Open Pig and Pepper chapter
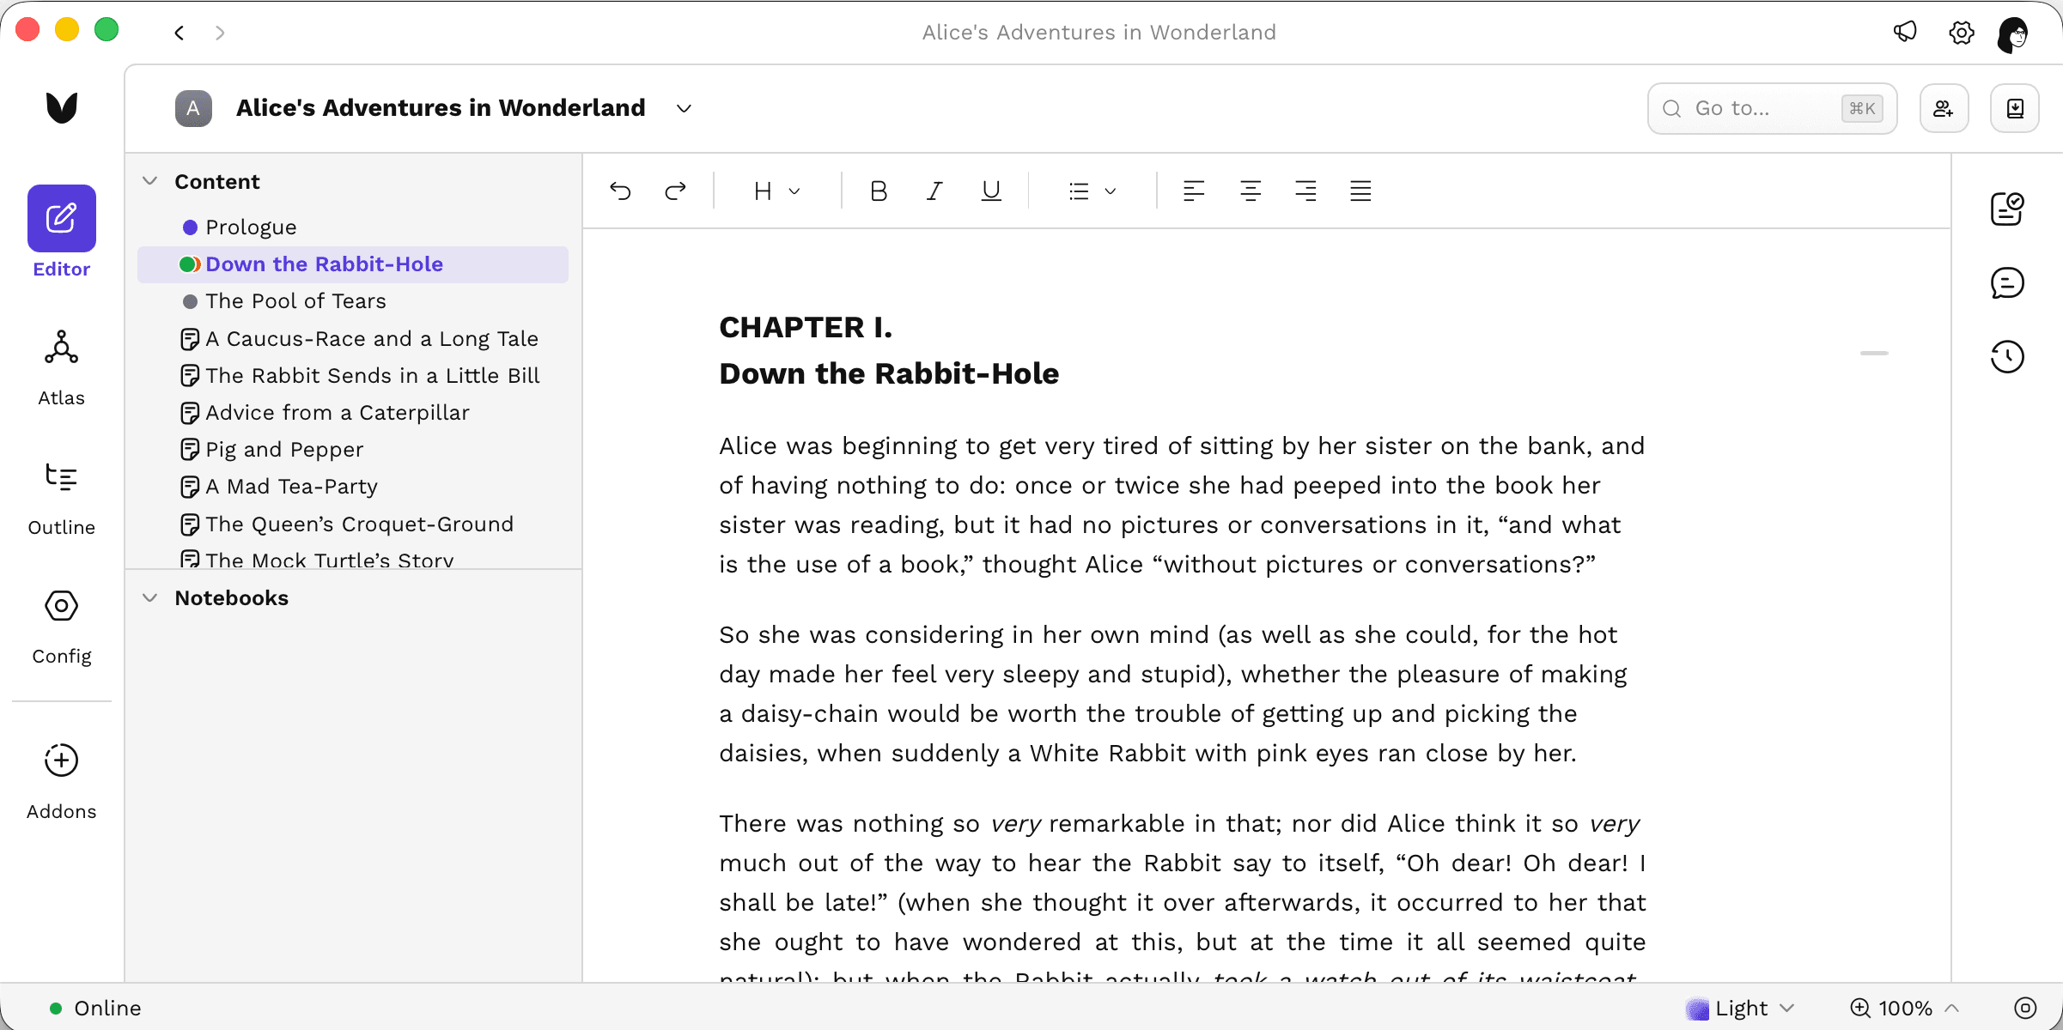 click(x=353, y=450)
